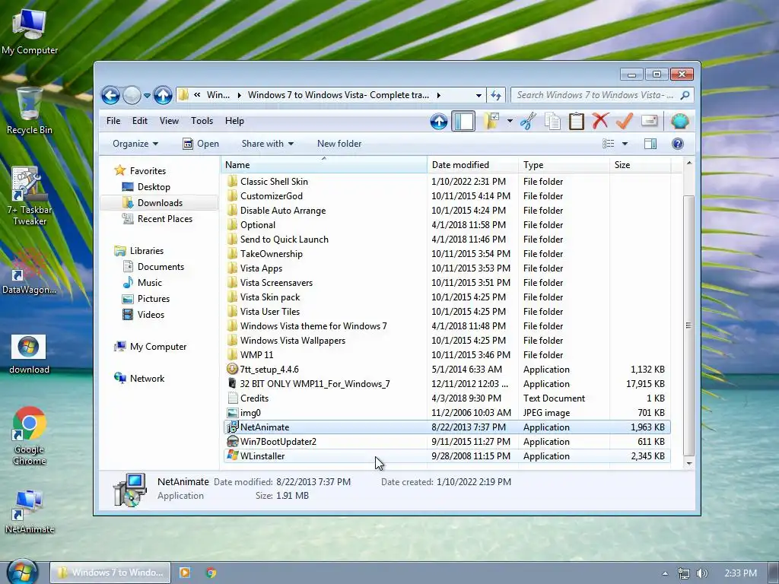779x584 pixels.
Task: Select Recent Places in navigation pane
Action: (x=164, y=218)
